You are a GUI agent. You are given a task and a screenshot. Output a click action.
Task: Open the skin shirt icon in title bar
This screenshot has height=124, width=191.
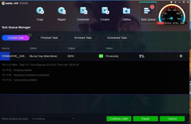tap(171, 2)
